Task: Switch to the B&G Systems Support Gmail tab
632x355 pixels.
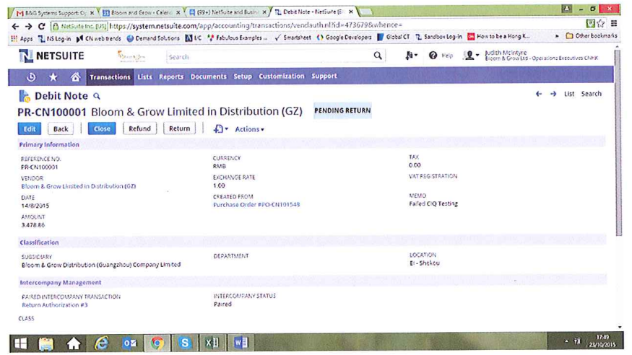Action: pyautogui.click(x=54, y=13)
